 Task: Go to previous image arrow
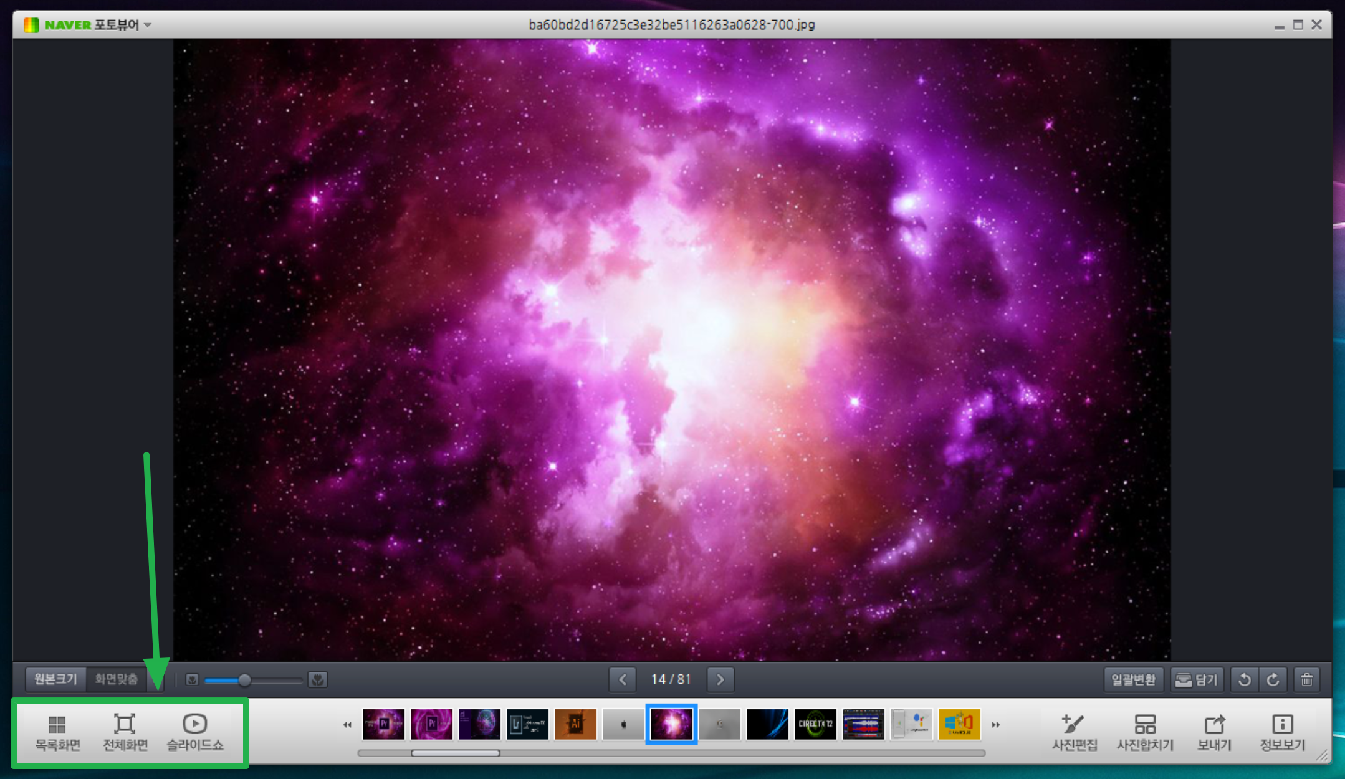point(623,679)
